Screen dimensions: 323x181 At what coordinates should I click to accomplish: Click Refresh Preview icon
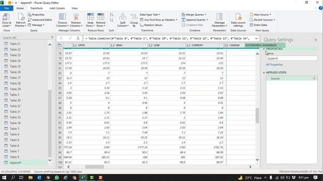pos(21,17)
